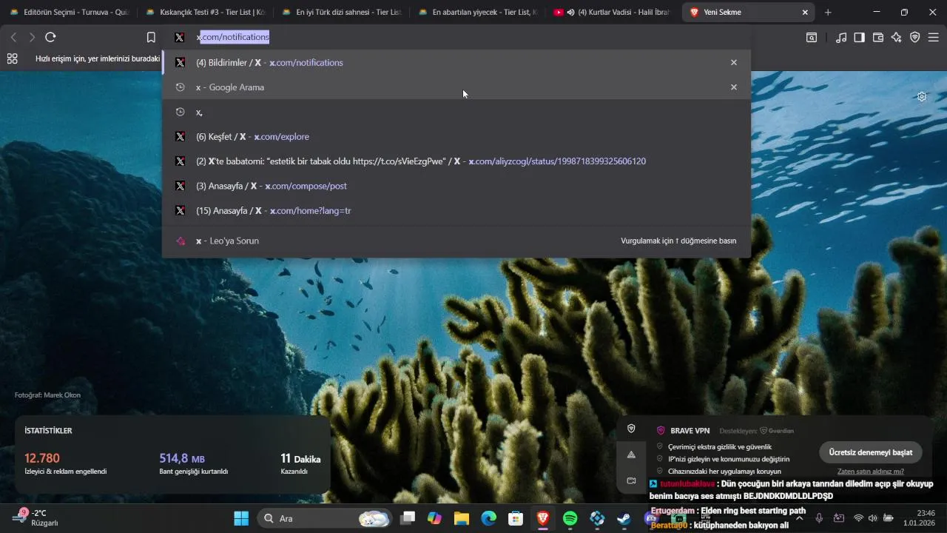Image resolution: width=947 pixels, height=533 pixels.
Task: Select the Brave Talk camera icon in widget
Action: pyautogui.click(x=631, y=480)
